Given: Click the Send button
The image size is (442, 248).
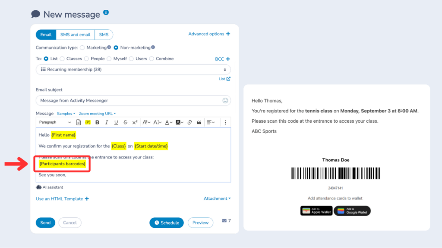Looking at the screenshot, I should (45, 223).
